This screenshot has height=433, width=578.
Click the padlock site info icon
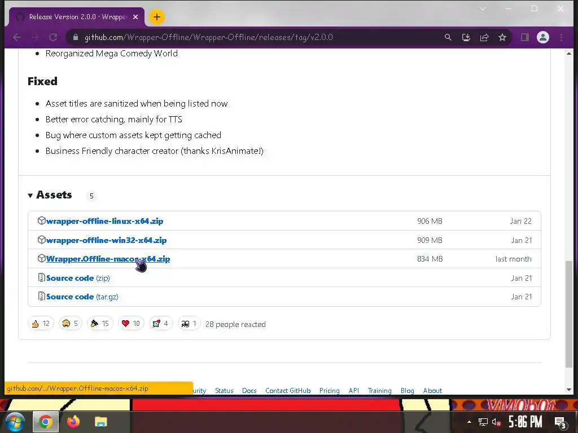[76, 37]
